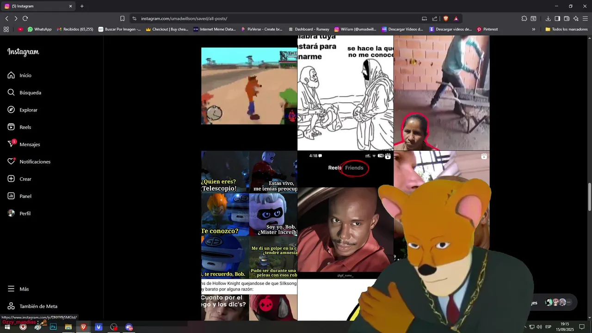Open the Jesus comic saved post

coord(345,92)
